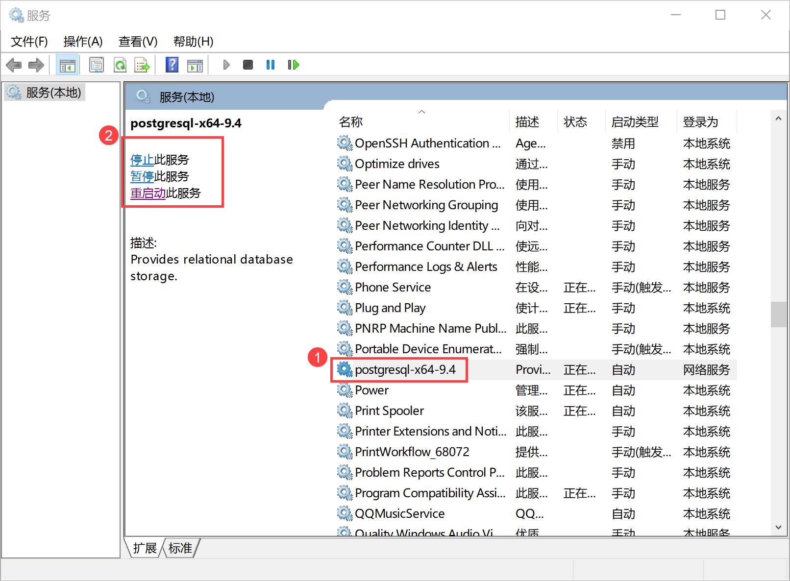The height and width of the screenshot is (581, 790).
Task: Click the 停止此服务 link
Action: pos(142,159)
